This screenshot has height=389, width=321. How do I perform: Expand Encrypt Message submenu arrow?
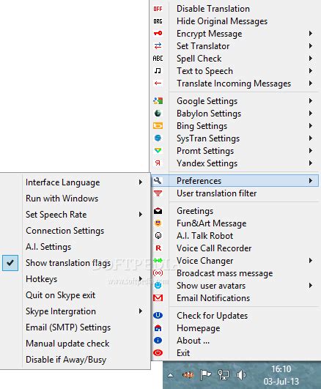click(x=310, y=33)
